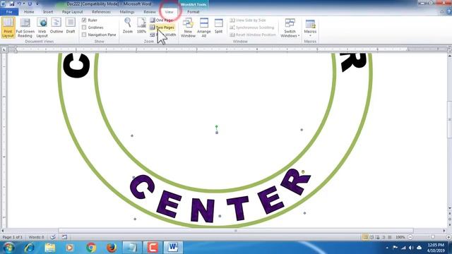This screenshot has width=452, height=254.
Task: Split the document window
Action: (218, 26)
